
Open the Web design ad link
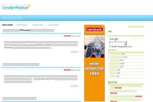pos(22,25)
